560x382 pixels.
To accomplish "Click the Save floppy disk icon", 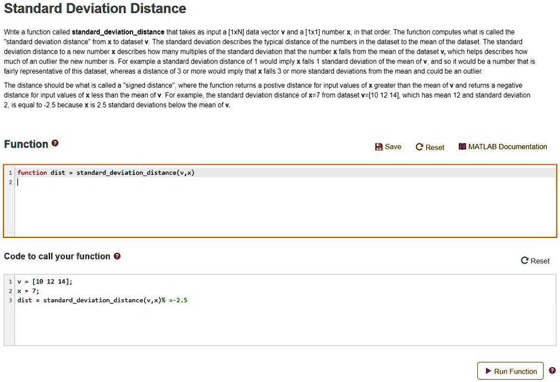I will 379,146.
